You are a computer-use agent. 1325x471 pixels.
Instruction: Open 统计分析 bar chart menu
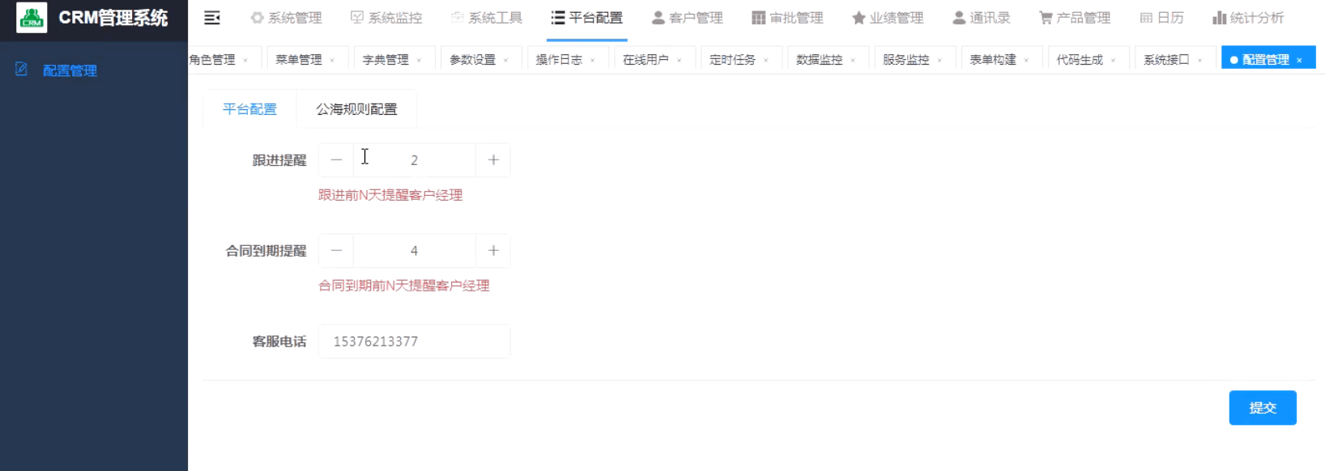point(1248,18)
